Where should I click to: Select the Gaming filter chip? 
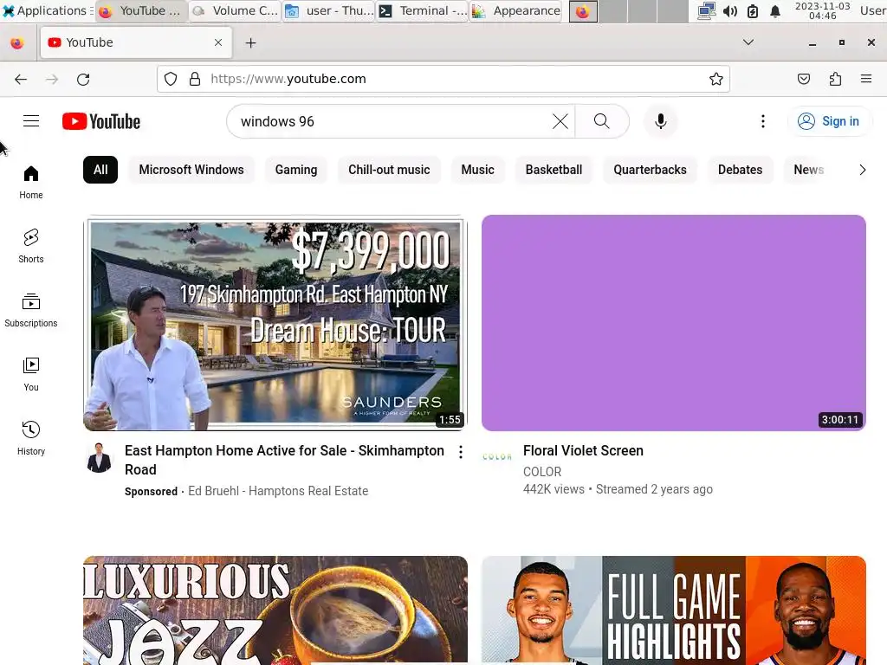[296, 170]
